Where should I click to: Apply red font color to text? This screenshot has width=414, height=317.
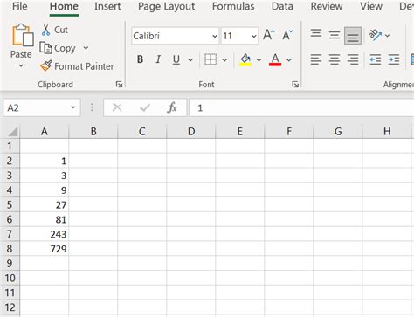point(275,60)
